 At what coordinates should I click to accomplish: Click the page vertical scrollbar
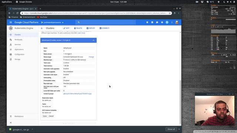coord(180,102)
